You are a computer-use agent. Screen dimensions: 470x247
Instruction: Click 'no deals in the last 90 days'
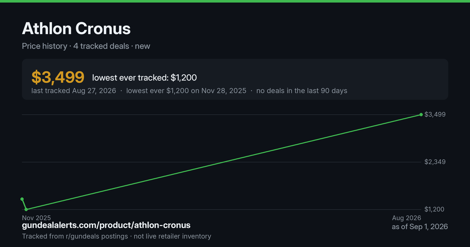tap(302, 91)
